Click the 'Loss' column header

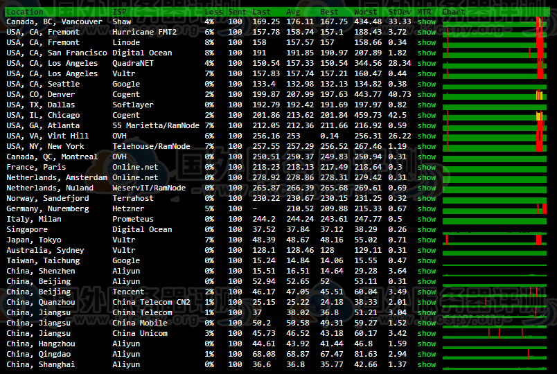[213, 12]
